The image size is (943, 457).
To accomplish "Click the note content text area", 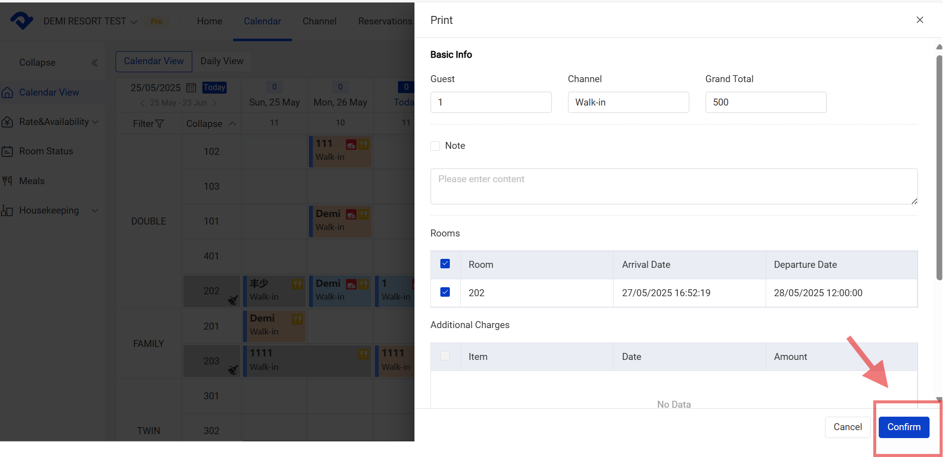I will tap(674, 186).
